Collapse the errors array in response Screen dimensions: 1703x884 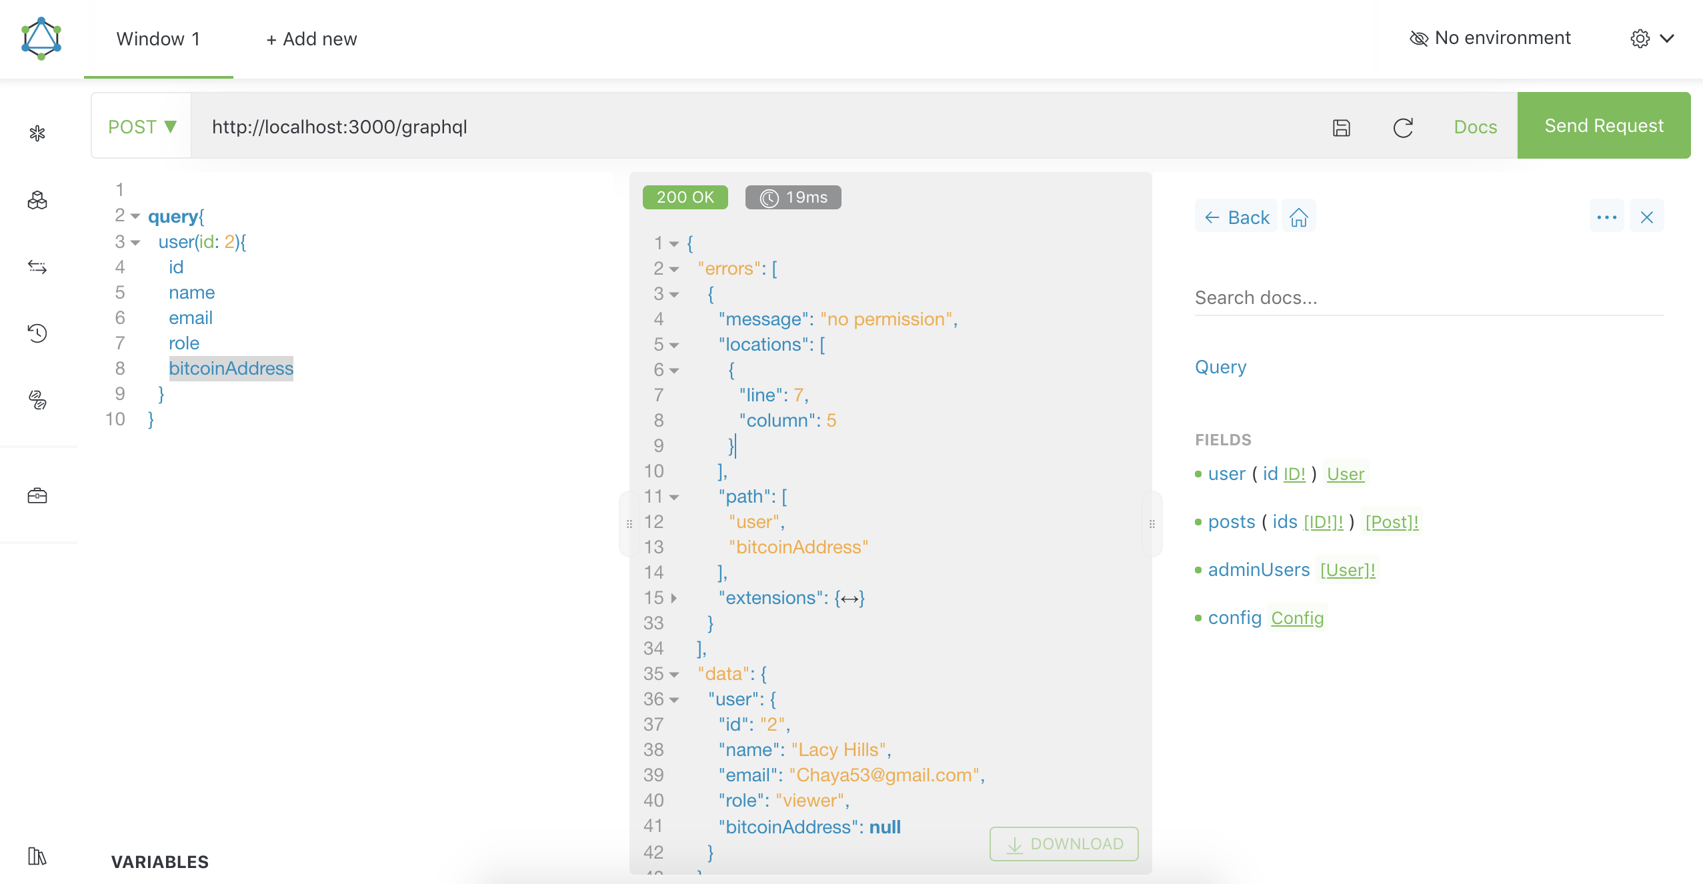[674, 269]
